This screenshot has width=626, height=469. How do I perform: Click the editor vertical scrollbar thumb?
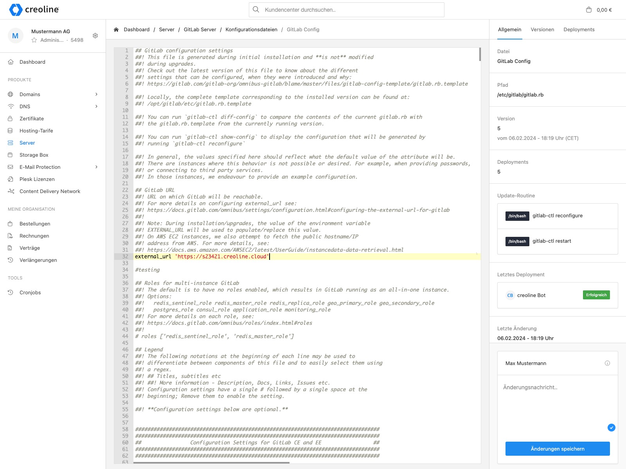[x=480, y=54]
